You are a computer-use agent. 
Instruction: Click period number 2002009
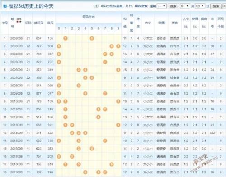16,38
